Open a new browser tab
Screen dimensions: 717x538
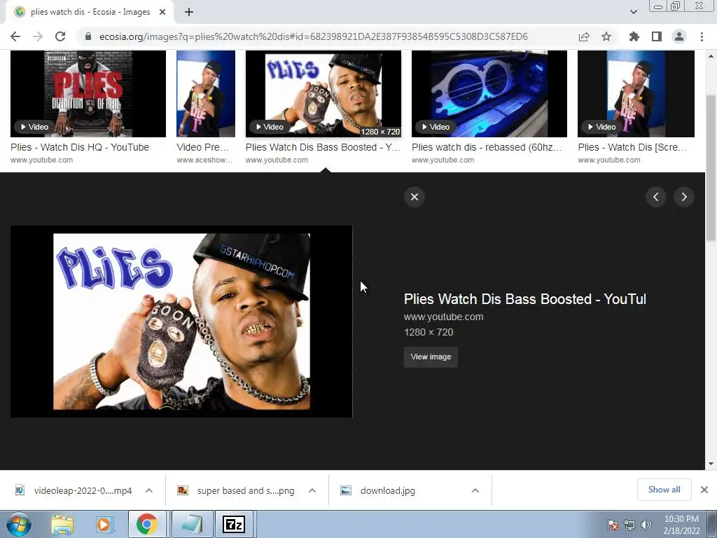point(189,13)
